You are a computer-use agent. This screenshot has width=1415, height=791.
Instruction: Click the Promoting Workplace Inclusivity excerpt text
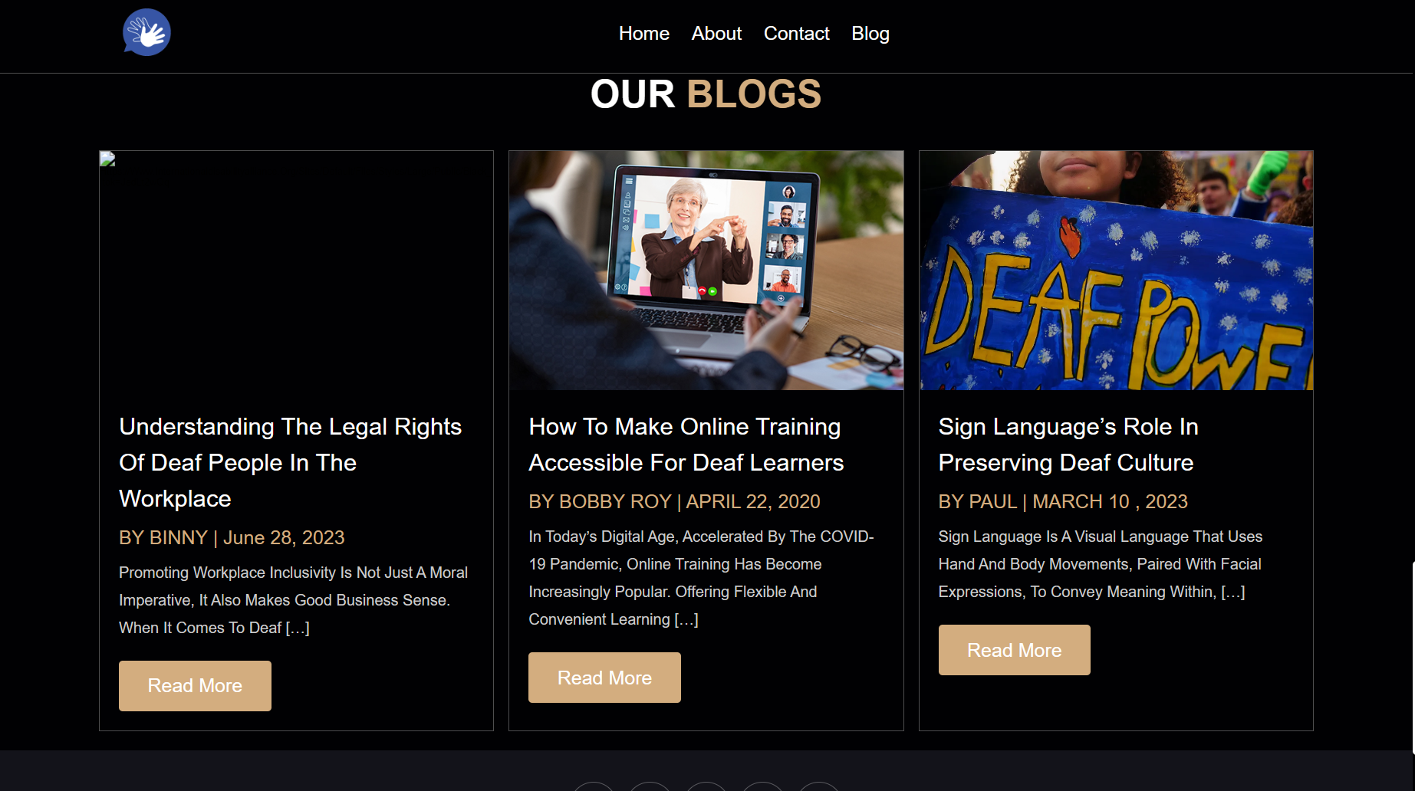pos(293,600)
